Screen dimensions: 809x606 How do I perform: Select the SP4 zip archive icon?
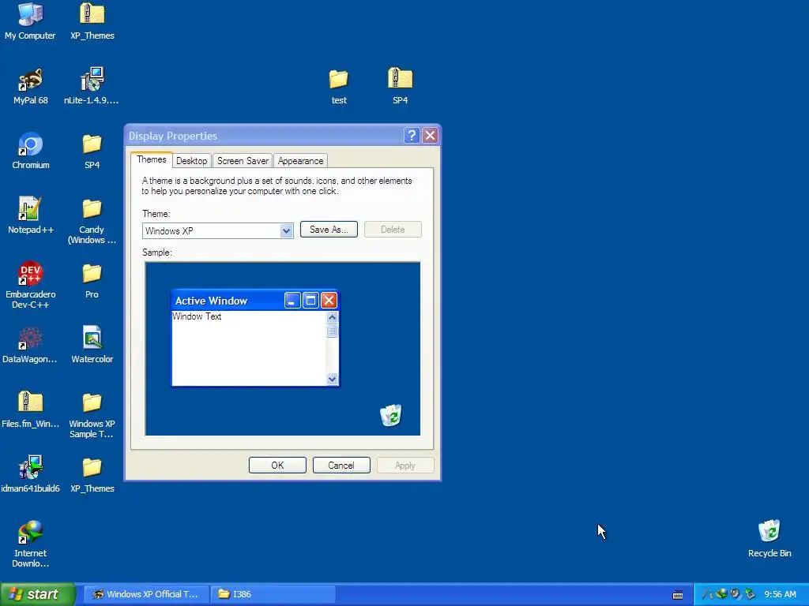click(401, 85)
